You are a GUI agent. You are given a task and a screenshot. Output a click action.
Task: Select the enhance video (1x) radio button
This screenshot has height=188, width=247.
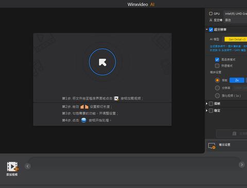[217, 96]
